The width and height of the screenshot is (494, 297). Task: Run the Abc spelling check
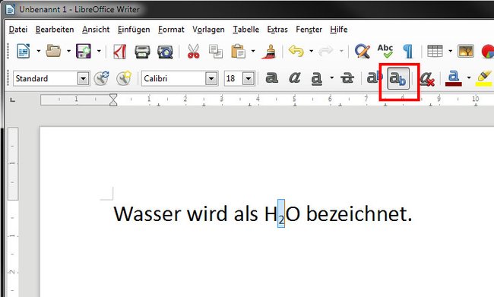tap(385, 51)
